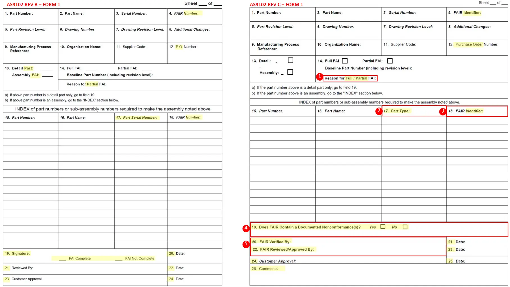Check the Detail checkbox in field 13

click(x=291, y=60)
